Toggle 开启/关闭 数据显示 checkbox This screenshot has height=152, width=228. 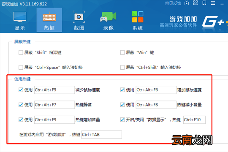click(x=122, y=119)
